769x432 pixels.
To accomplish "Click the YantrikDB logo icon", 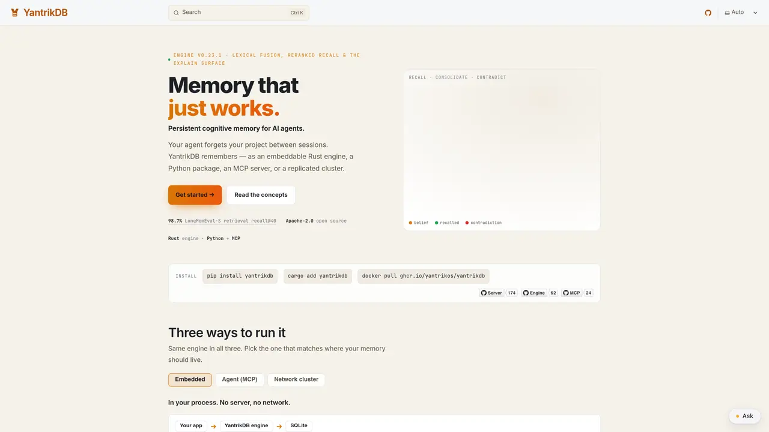I will [15, 13].
